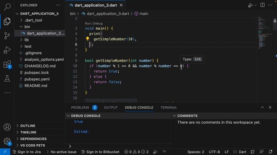This screenshot has width=277, height=155.
Task: Open the Accounts menu icon
Action: (x=7, y=127)
